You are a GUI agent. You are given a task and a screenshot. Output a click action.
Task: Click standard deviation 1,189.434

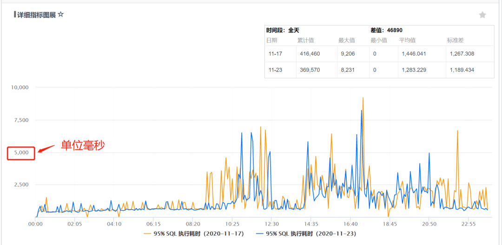462,70
